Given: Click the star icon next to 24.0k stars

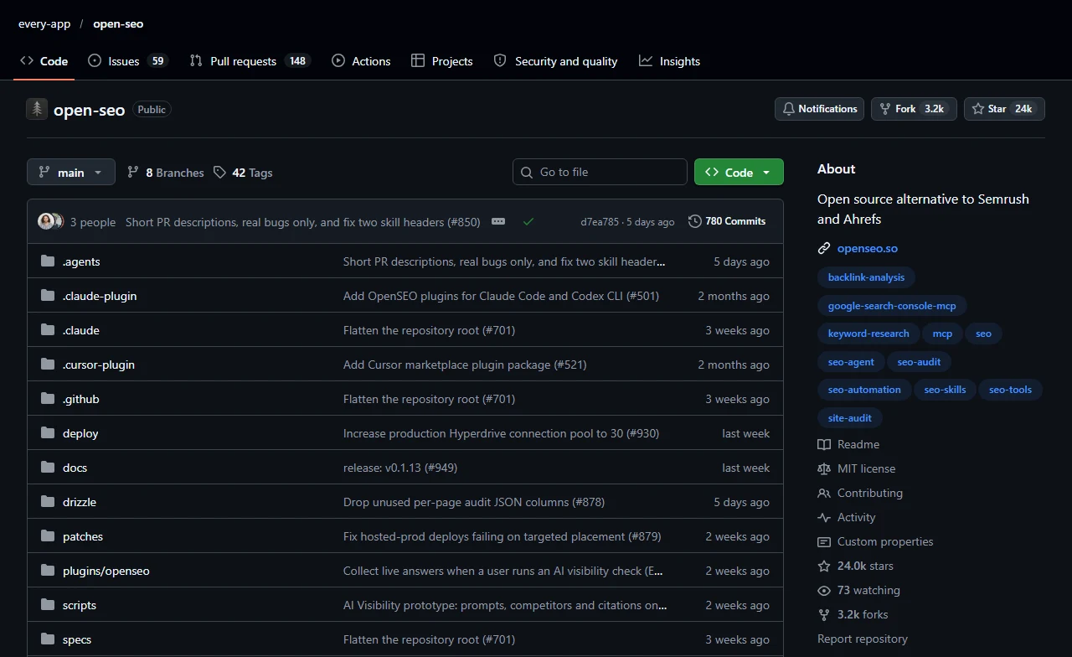Looking at the screenshot, I should pyautogui.click(x=824, y=566).
